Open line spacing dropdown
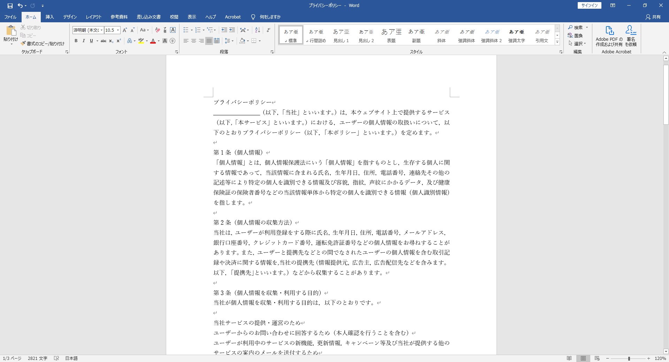 point(229,41)
